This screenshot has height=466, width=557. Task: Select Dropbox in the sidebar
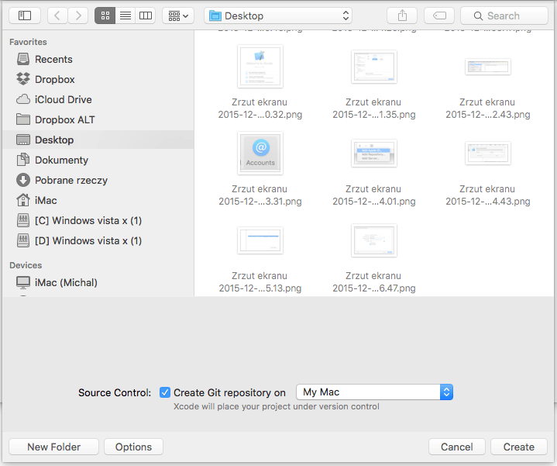(x=54, y=79)
